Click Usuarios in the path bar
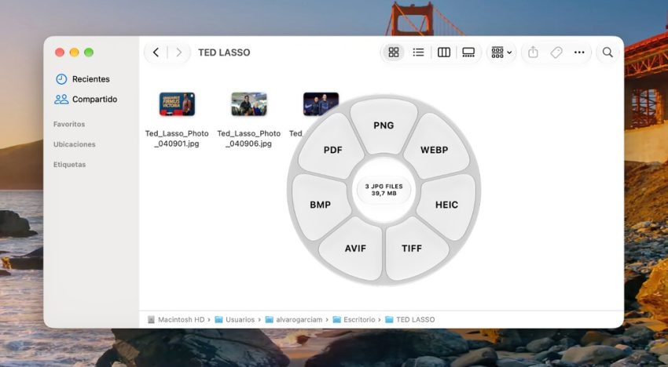 (x=235, y=319)
